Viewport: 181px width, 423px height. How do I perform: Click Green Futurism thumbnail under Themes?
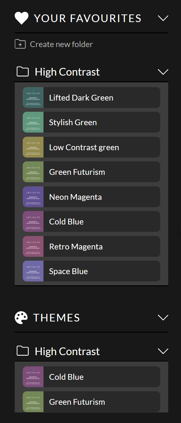[x=33, y=402]
